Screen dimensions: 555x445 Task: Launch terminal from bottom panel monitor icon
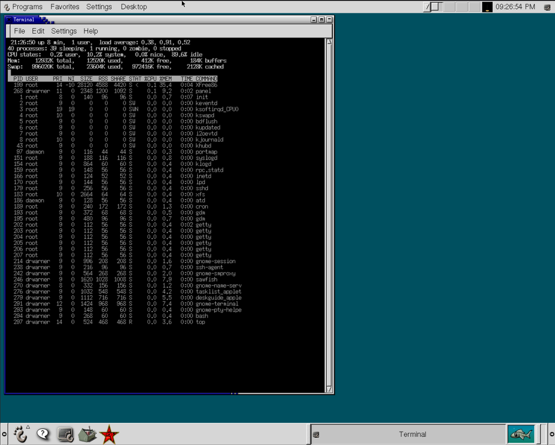point(65,434)
